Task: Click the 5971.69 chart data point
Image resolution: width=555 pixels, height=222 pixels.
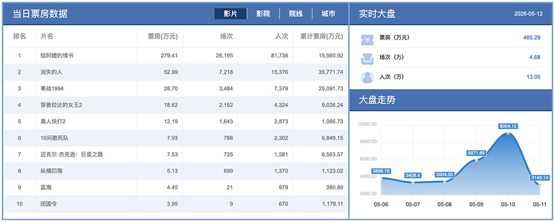Action: click(x=476, y=160)
